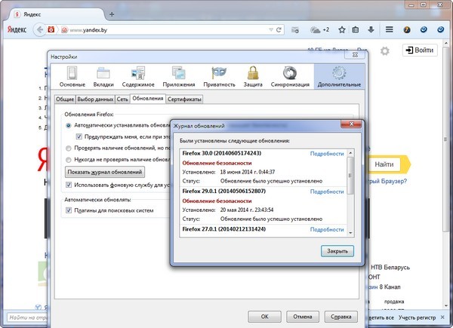Click update log scrollbar down arrow
Image resolution: width=453 pixels, height=328 pixels.
click(350, 233)
